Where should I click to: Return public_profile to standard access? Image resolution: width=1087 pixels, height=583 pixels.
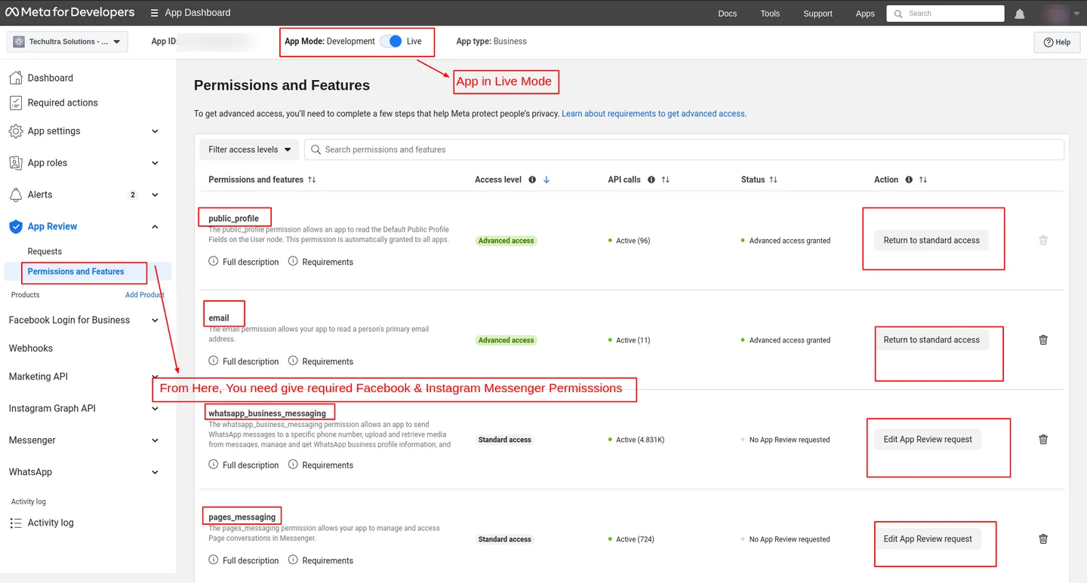tap(931, 241)
